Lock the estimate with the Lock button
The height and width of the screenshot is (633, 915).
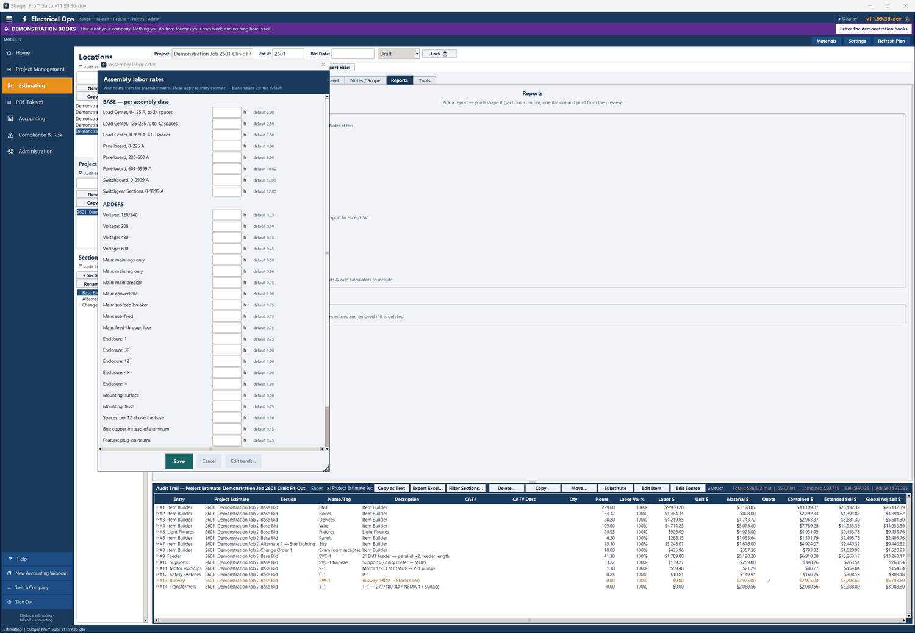click(x=439, y=54)
